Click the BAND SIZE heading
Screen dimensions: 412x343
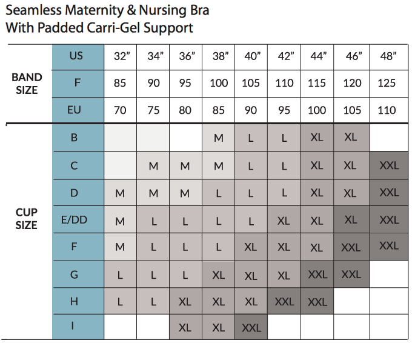tap(27, 84)
